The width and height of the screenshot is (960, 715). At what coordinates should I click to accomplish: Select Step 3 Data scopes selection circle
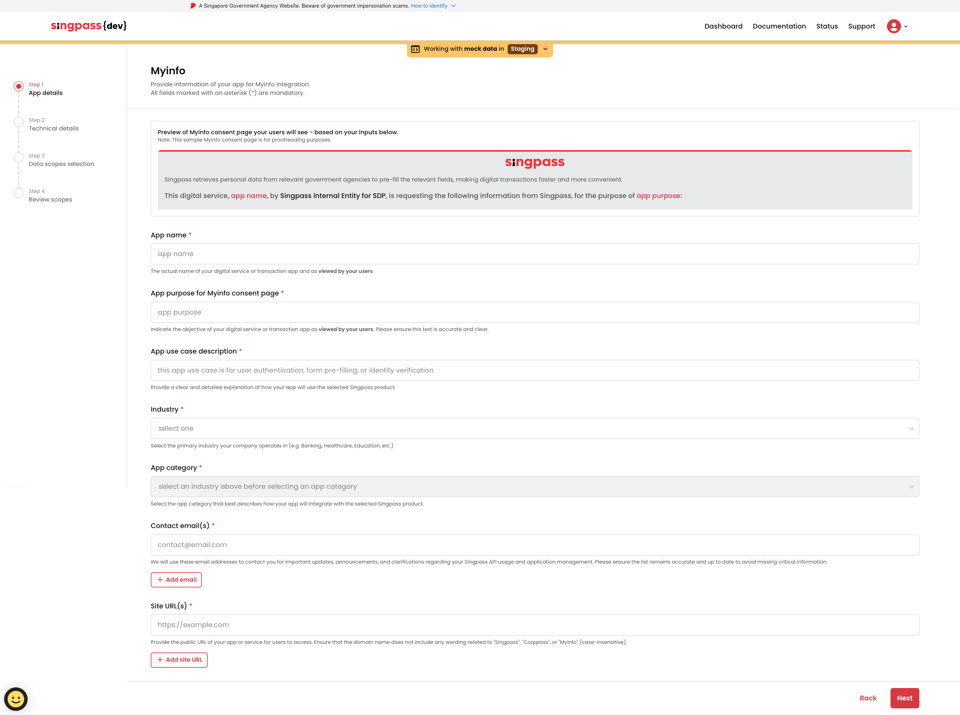19,157
